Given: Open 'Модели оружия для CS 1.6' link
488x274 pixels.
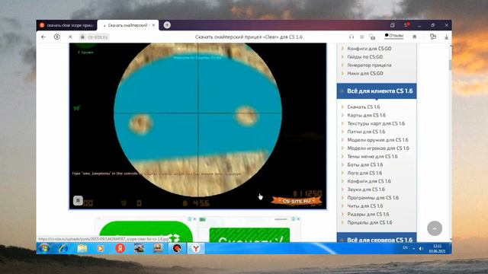Looking at the screenshot, I should click(377, 140).
